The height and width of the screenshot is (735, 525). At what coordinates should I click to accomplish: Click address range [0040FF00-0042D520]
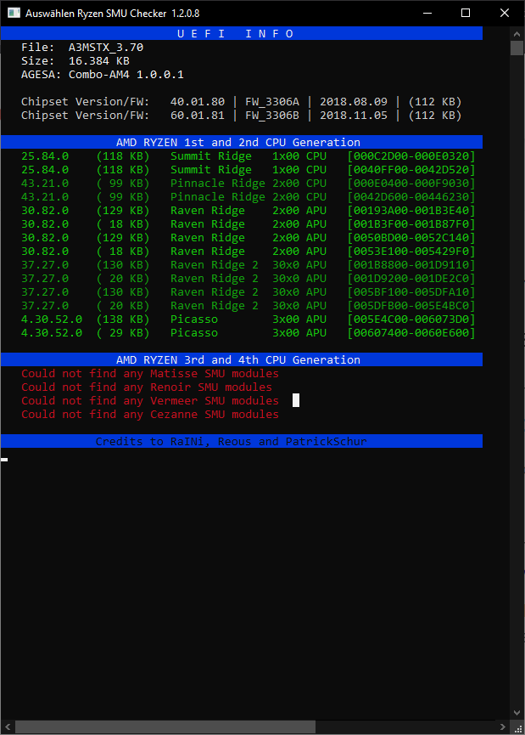pyautogui.click(x=411, y=170)
